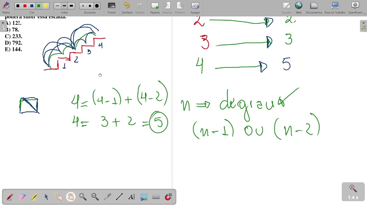Screen dimensions: 367x206
Task: Activate the Interact pointing-finger tool
Action: (x=58, y=197)
